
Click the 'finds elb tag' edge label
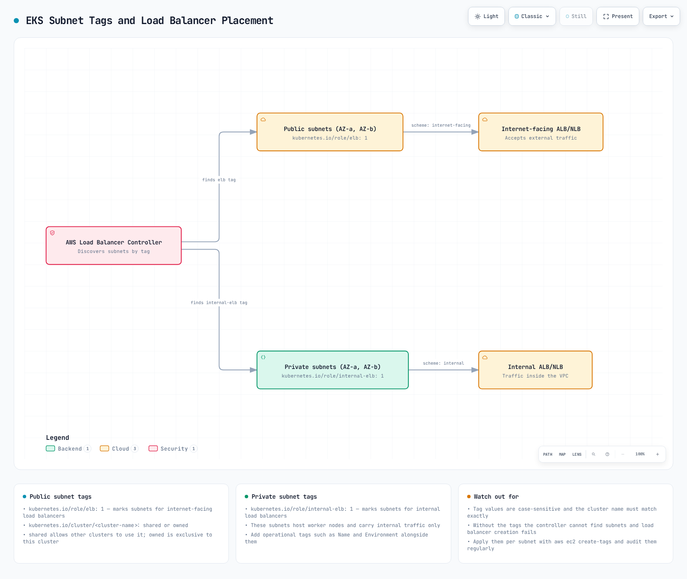pos(219,180)
